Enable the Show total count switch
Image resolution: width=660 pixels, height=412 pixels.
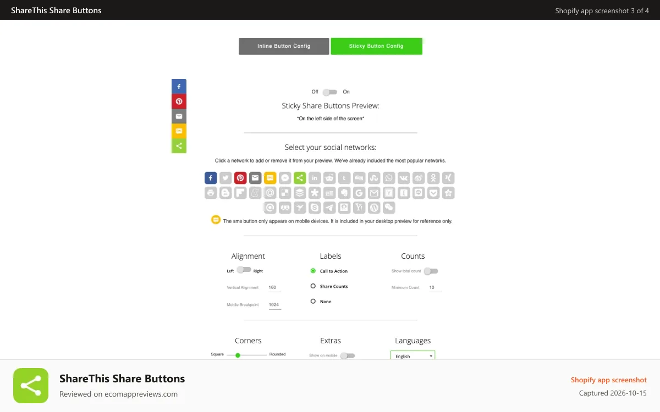[431, 271]
